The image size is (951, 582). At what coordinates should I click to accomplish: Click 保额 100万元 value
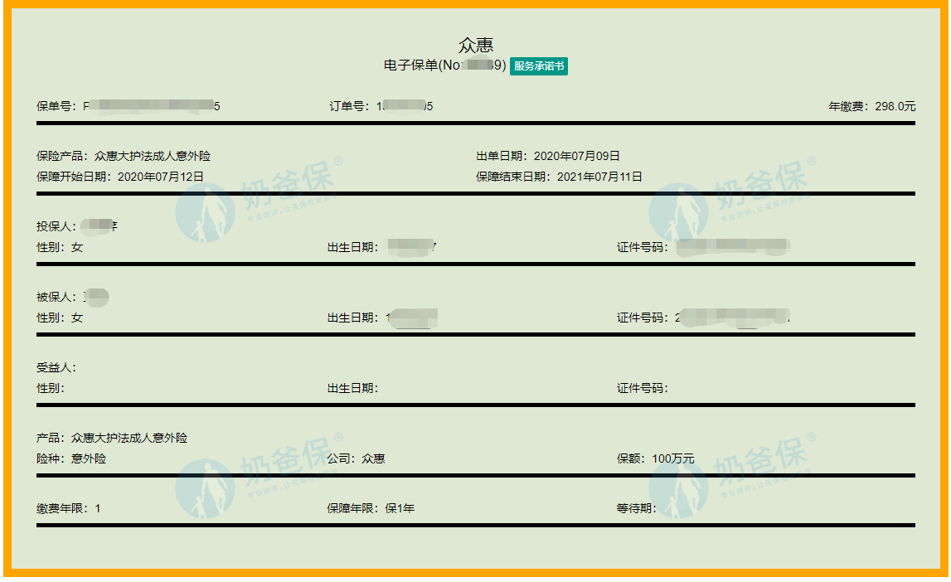[656, 458]
